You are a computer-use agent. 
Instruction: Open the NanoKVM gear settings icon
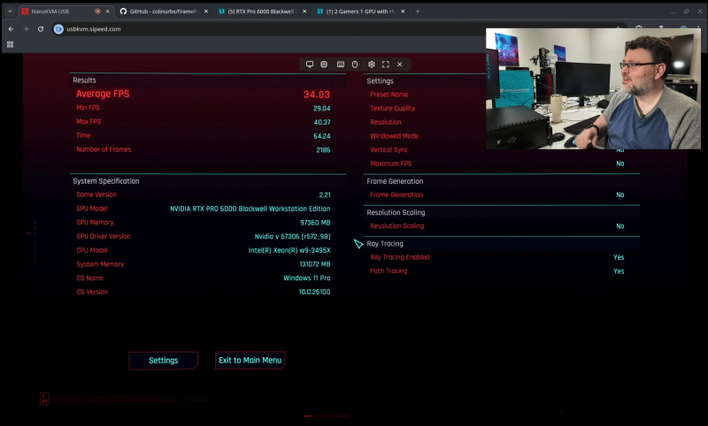(372, 65)
